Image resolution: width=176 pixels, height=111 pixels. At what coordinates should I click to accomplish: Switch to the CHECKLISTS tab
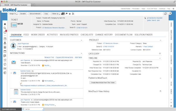(x=87, y=35)
